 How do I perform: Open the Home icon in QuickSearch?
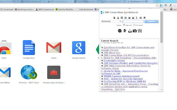(114, 18)
